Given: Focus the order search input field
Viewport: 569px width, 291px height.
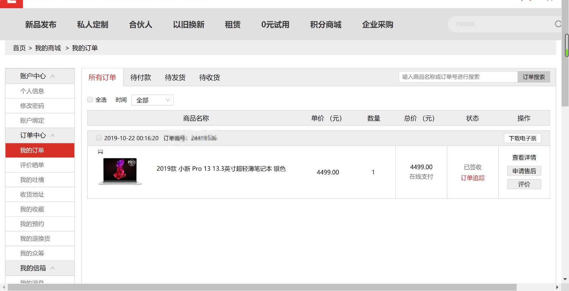Looking at the screenshot, I should pyautogui.click(x=458, y=77).
